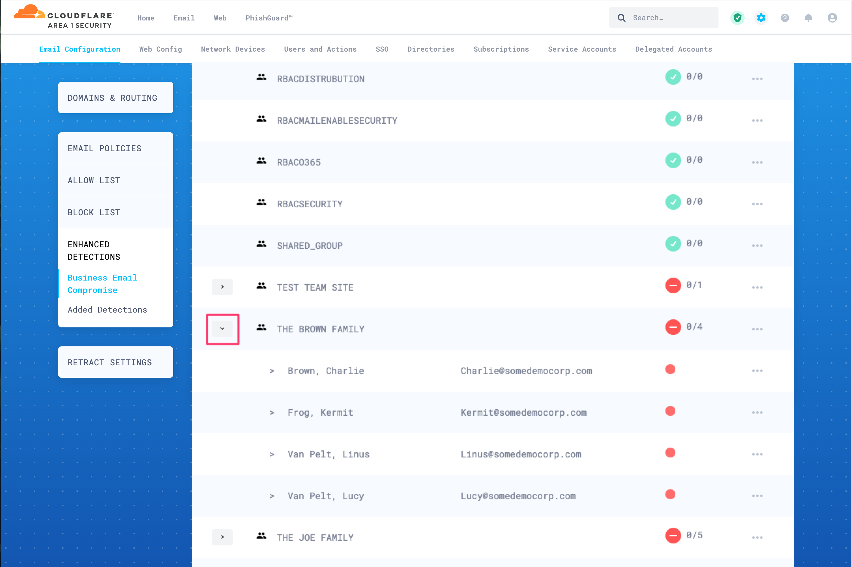Open three-dot menu for RBACO365 row
Viewport: 852px width, 567px height.
tap(757, 163)
